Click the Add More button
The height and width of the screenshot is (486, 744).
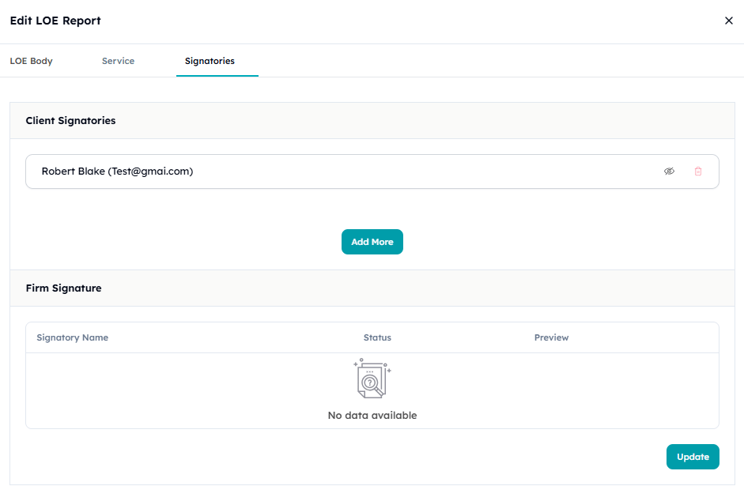[x=372, y=242]
